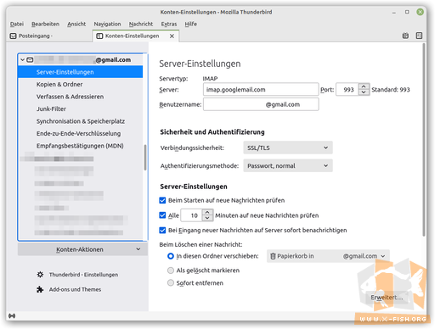Click the Erweitert button
Image resolution: width=435 pixels, height=329 pixels.
(387, 298)
